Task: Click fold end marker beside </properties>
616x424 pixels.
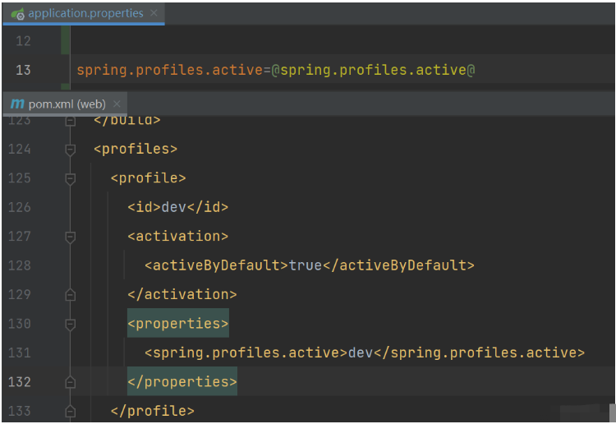Action: pyautogui.click(x=71, y=382)
